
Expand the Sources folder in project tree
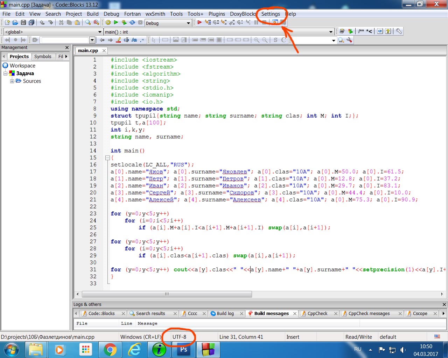click(12, 81)
